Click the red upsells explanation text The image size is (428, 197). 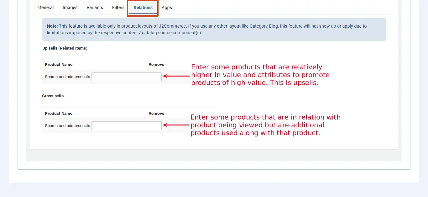260,75
